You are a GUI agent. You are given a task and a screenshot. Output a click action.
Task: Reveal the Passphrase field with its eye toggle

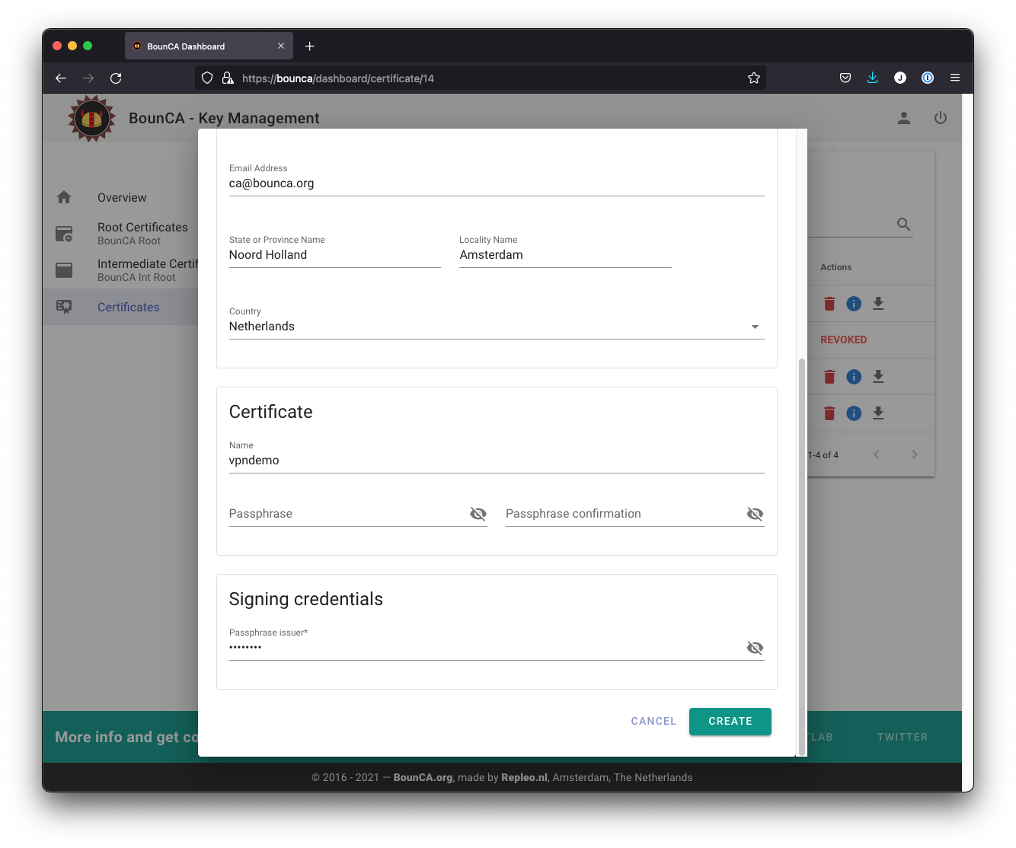(x=478, y=514)
